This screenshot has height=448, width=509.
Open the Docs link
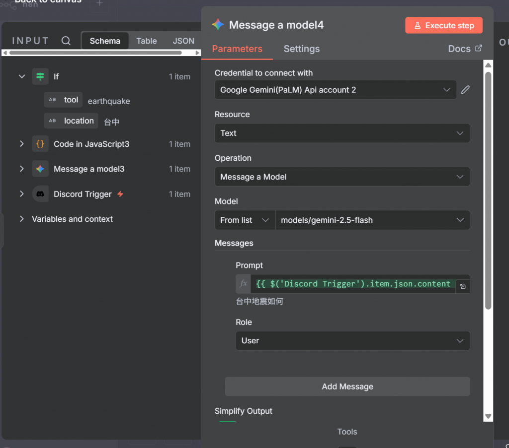pos(465,49)
